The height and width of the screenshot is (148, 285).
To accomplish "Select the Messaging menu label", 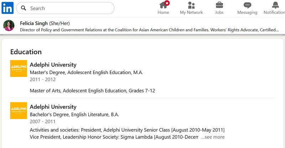I will (x=247, y=12).
